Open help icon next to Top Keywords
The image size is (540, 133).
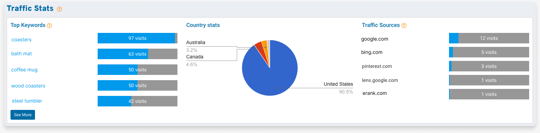(x=49, y=26)
